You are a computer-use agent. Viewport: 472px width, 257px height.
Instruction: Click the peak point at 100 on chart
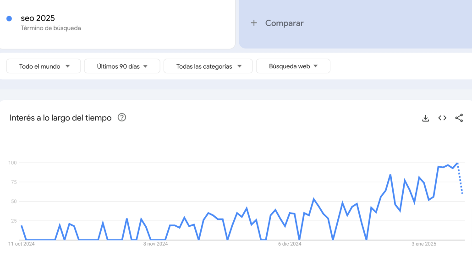pyautogui.click(x=457, y=163)
